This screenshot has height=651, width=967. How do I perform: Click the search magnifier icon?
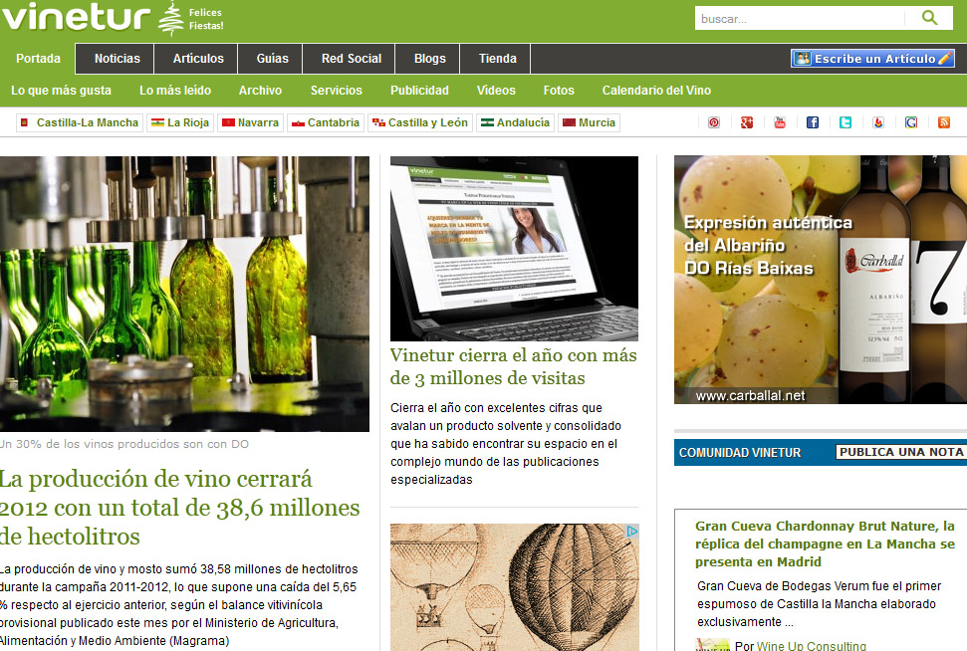(929, 18)
